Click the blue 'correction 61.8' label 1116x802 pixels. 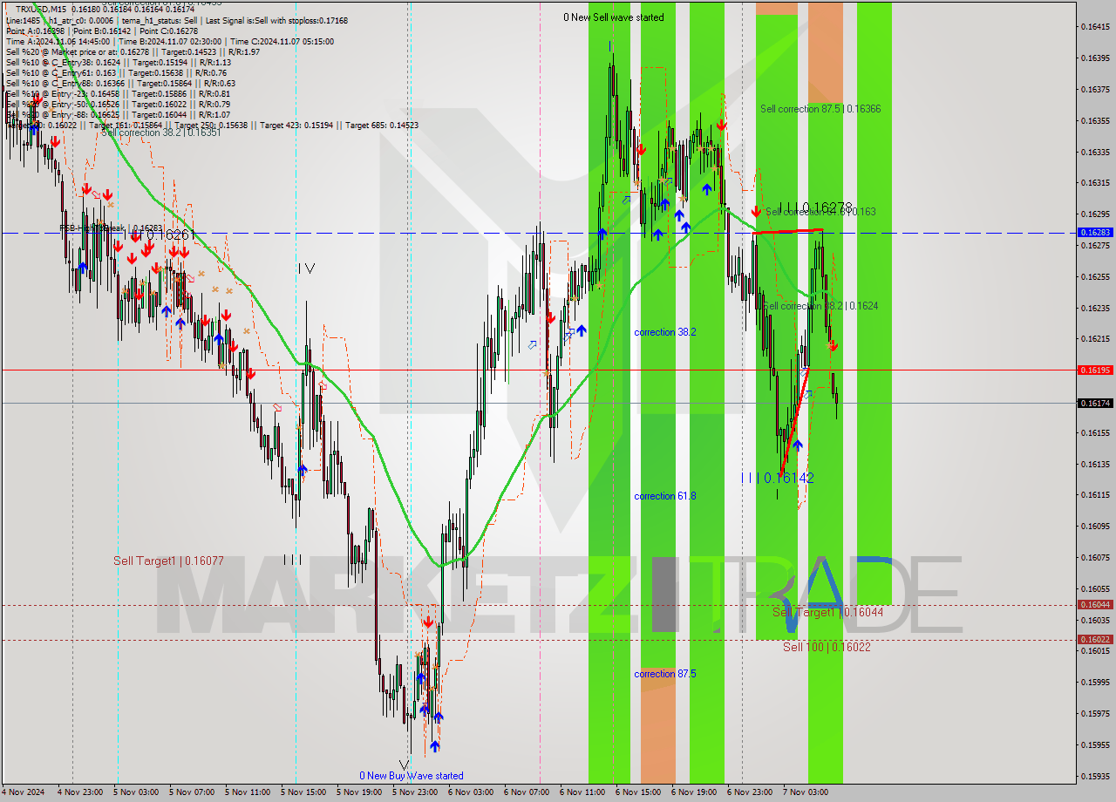point(665,496)
